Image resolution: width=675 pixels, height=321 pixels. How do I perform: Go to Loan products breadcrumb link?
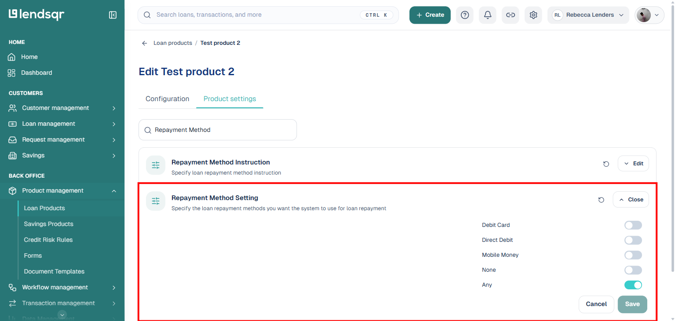pyautogui.click(x=173, y=43)
